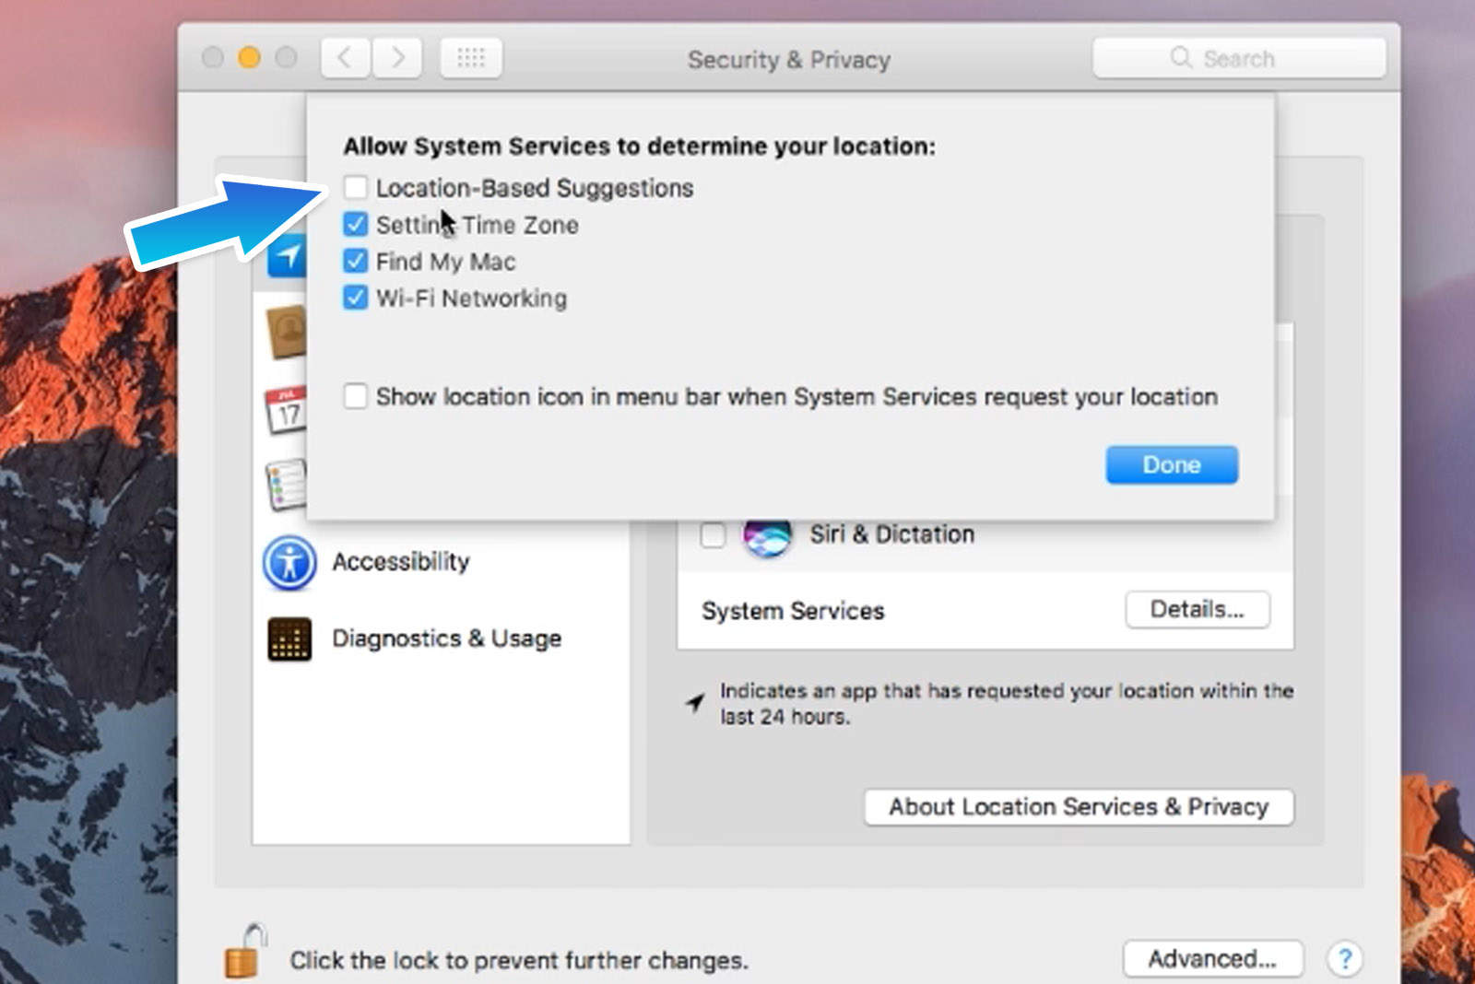The width and height of the screenshot is (1475, 984).
Task: Open System Services Details
Action: [1197, 610]
